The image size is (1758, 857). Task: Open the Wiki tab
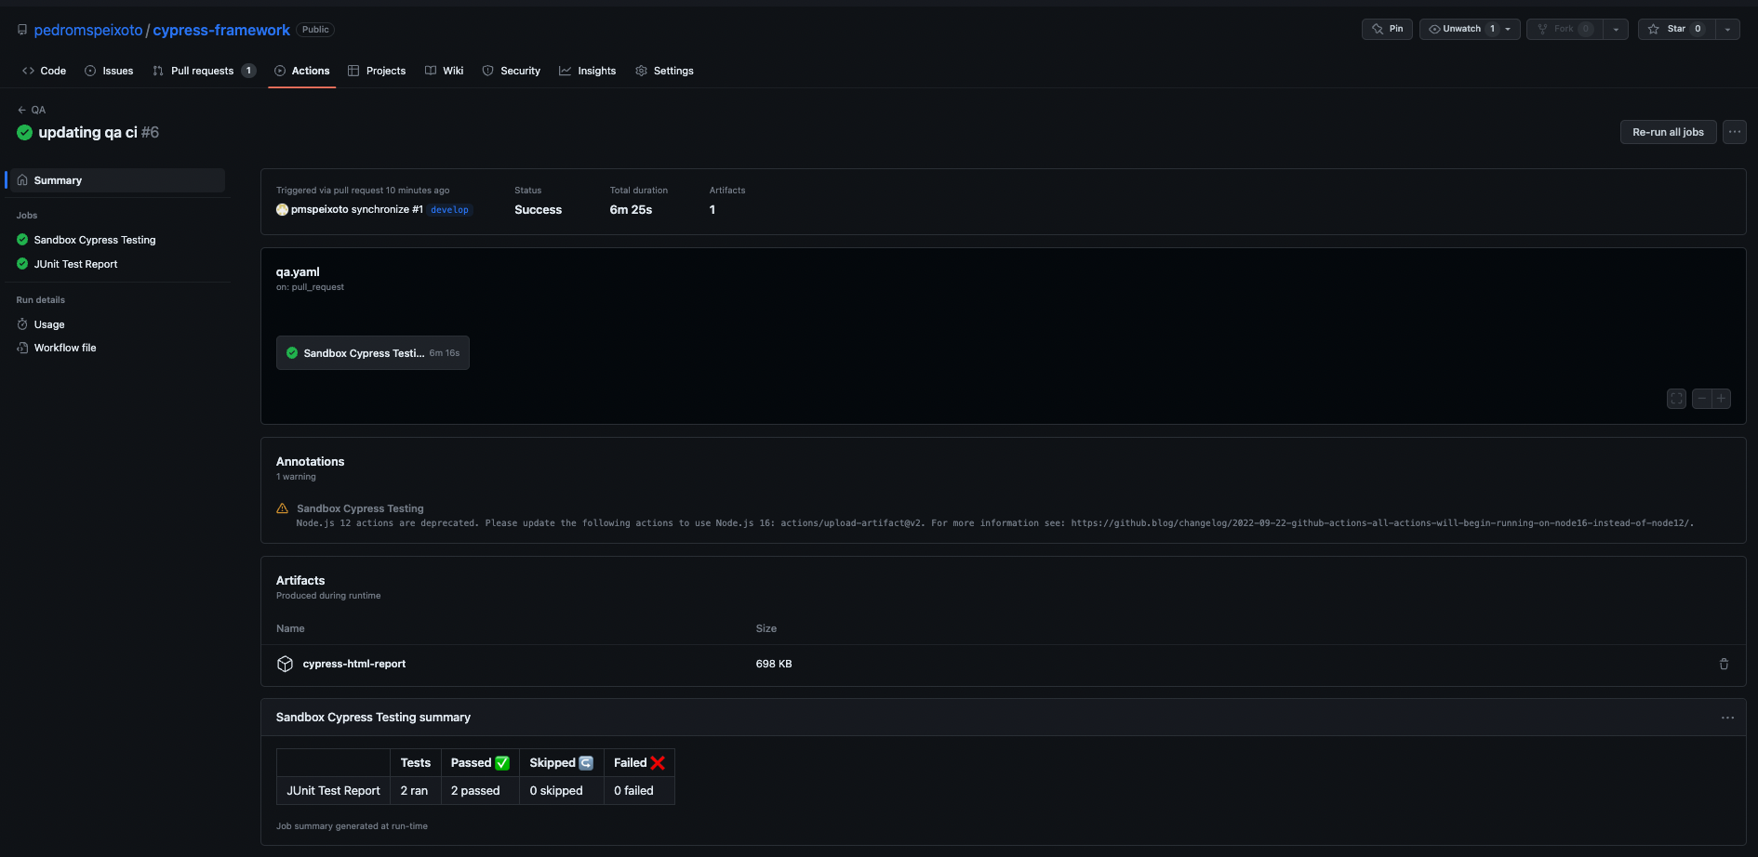click(444, 71)
